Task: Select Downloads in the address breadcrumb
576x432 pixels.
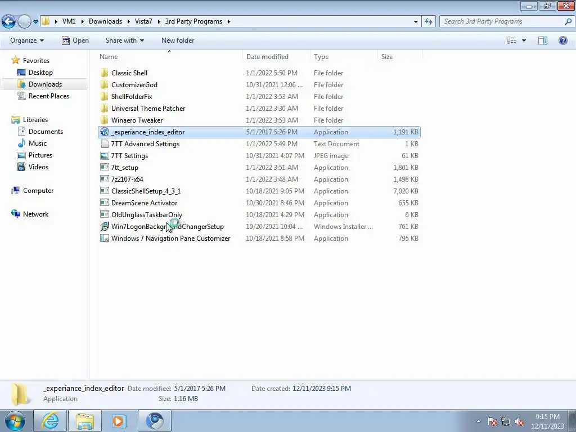Action: [x=105, y=21]
